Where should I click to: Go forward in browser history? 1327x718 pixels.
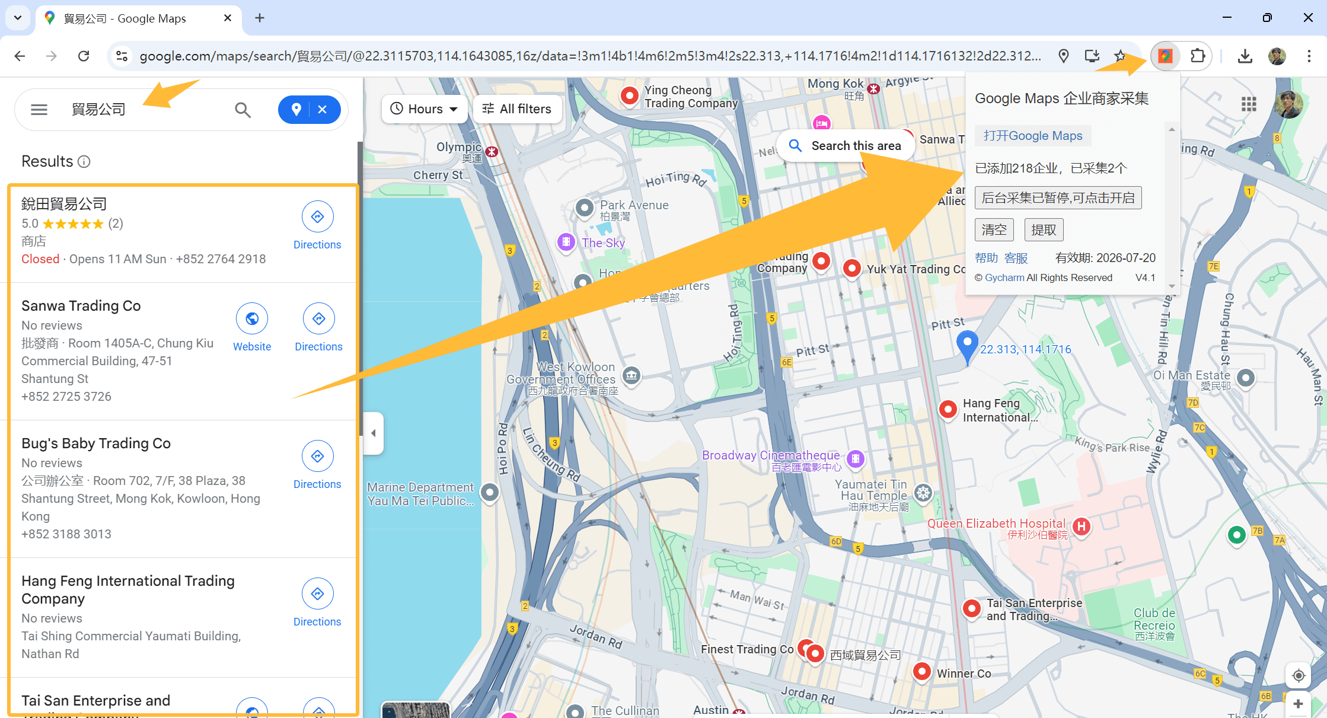pyautogui.click(x=52, y=56)
